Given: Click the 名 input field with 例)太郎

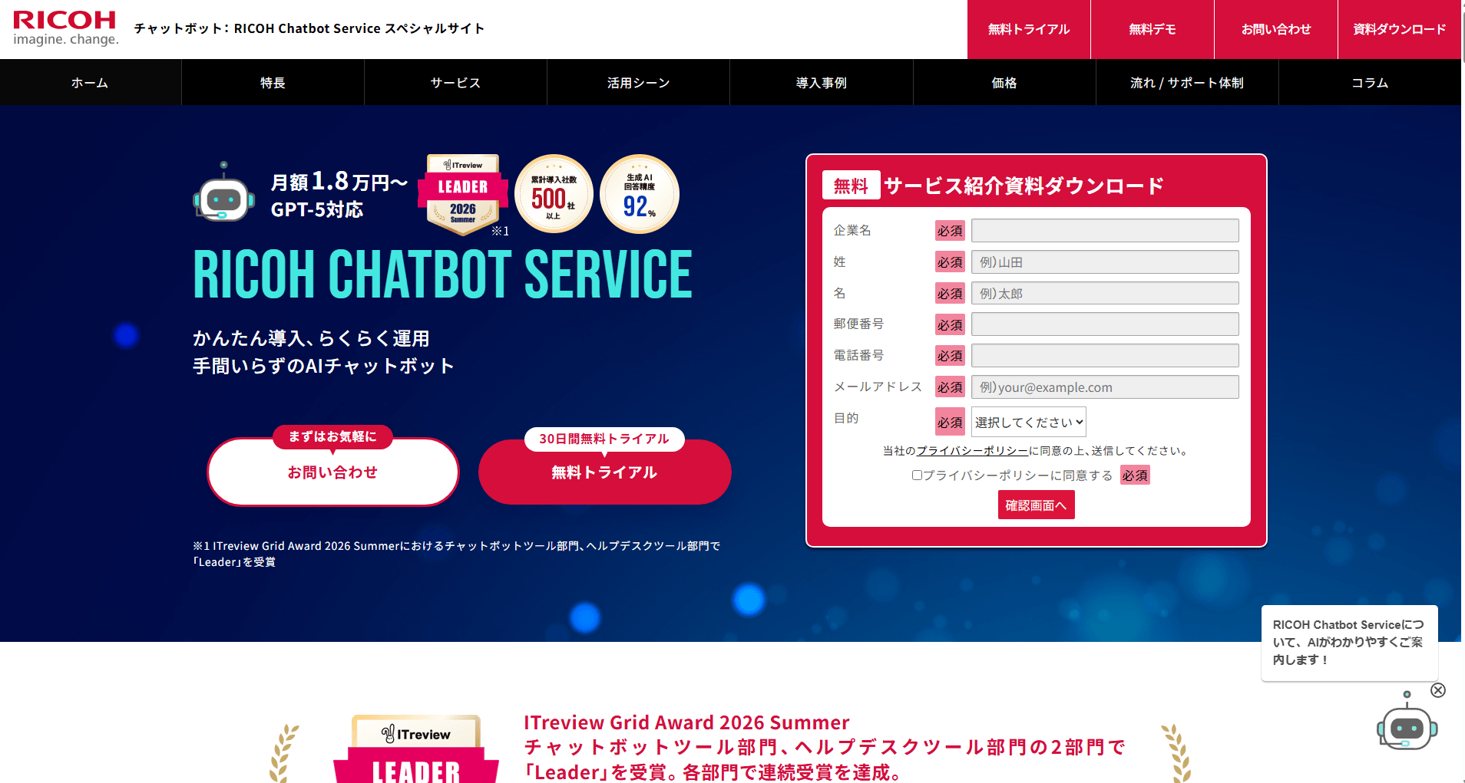Looking at the screenshot, I should (1105, 294).
